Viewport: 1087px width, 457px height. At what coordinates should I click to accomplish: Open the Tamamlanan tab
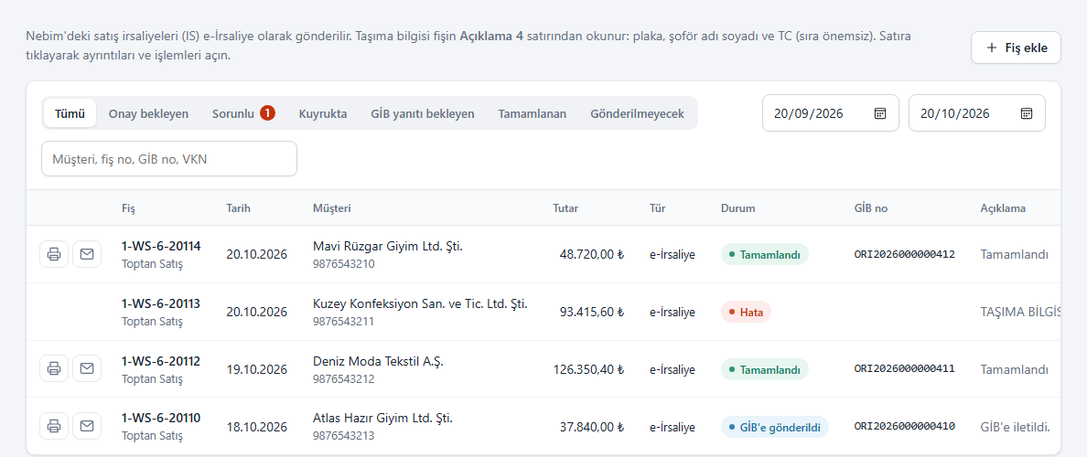point(533,113)
